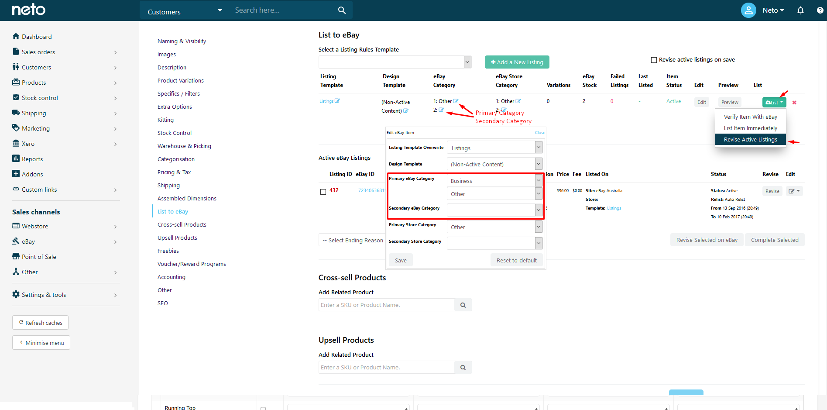The height and width of the screenshot is (410, 827).
Task: Click Add a New Listing button
Action: [x=517, y=62]
